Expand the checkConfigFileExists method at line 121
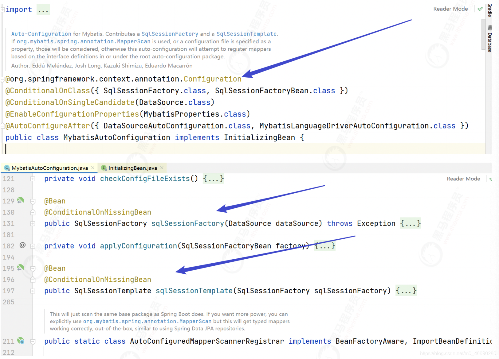The width and height of the screenshot is (499, 359). (33, 179)
